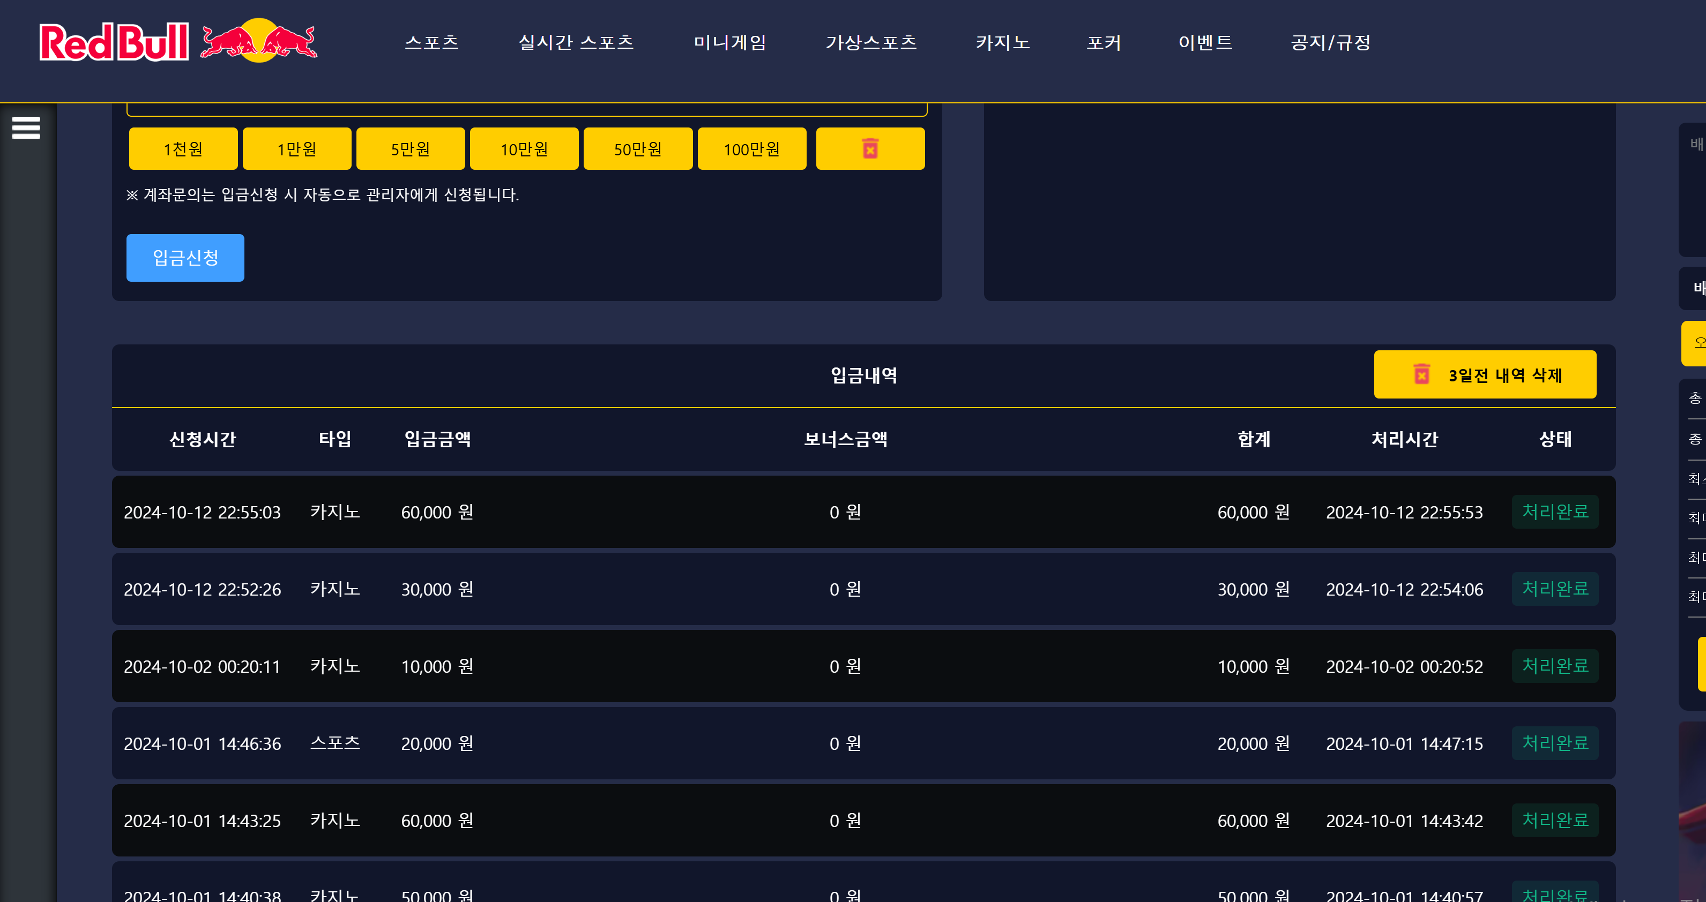Open the 미니게임 menu
The height and width of the screenshot is (902, 1706).
pos(729,42)
